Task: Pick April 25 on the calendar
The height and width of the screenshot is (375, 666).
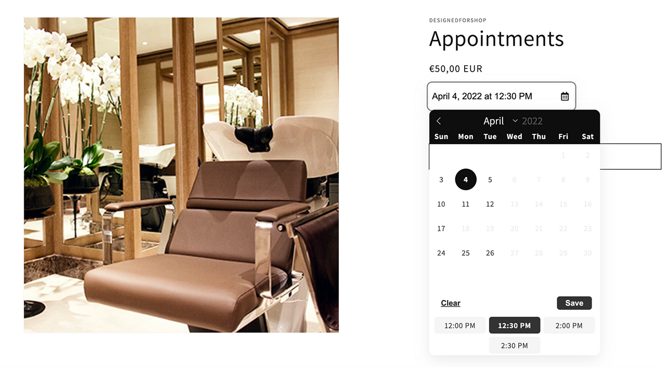Action: (466, 253)
